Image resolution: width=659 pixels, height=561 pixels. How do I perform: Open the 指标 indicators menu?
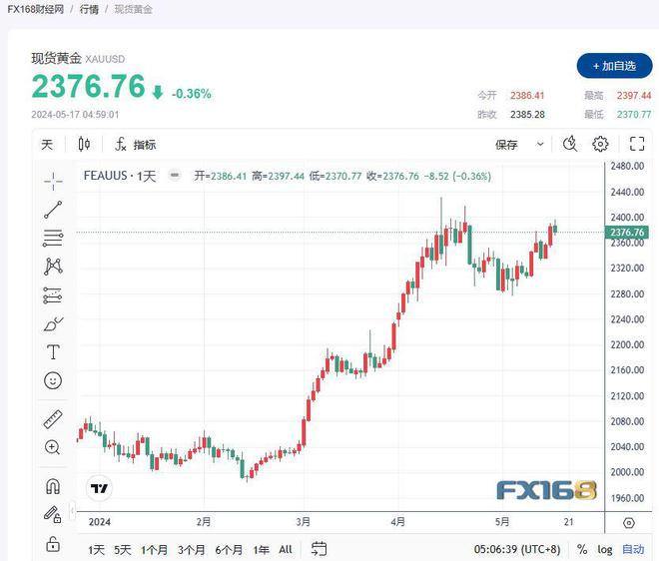click(x=136, y=145)
